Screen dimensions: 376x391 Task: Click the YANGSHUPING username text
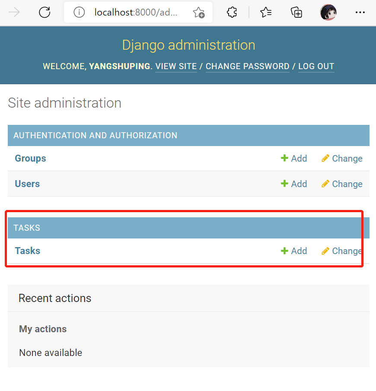tap(120, 67)
